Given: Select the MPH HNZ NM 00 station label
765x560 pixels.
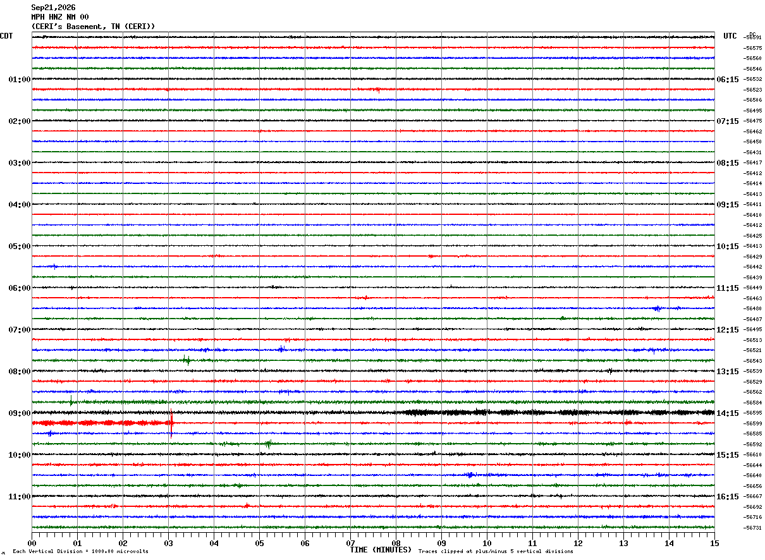Looking at the screenshot, I should click(x=60, y=17).
